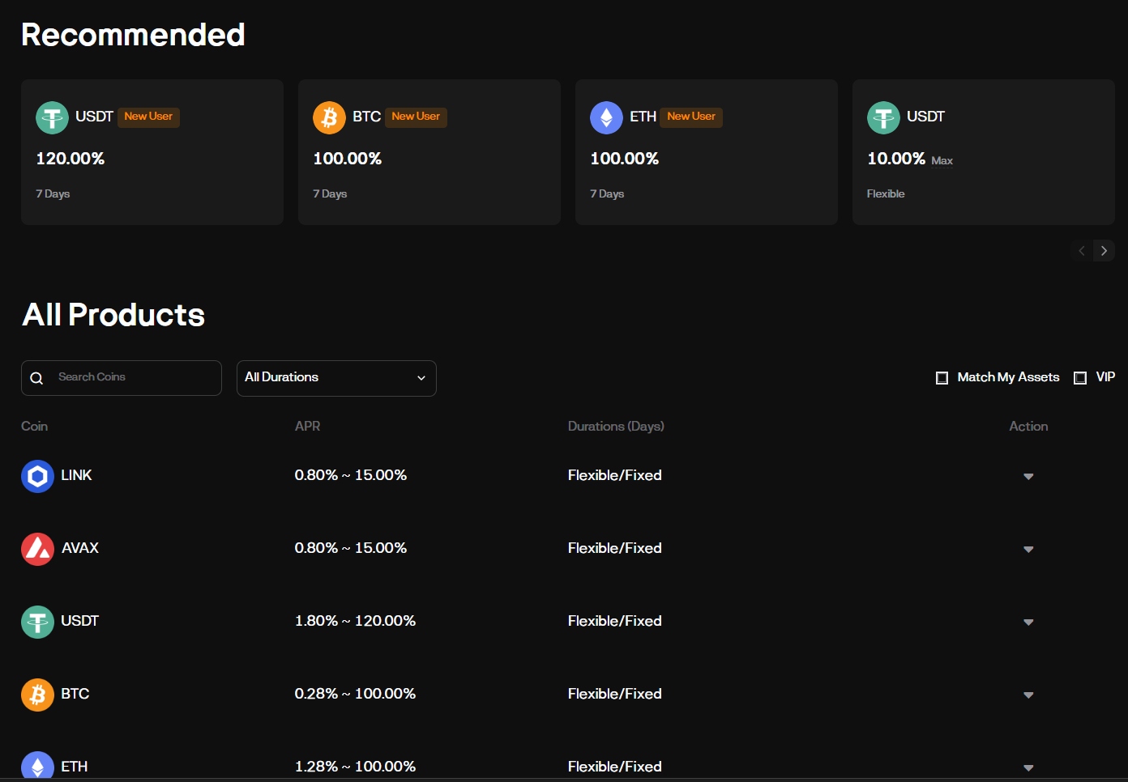Enable the Match My Assets checkbox

tap(942, 377)
